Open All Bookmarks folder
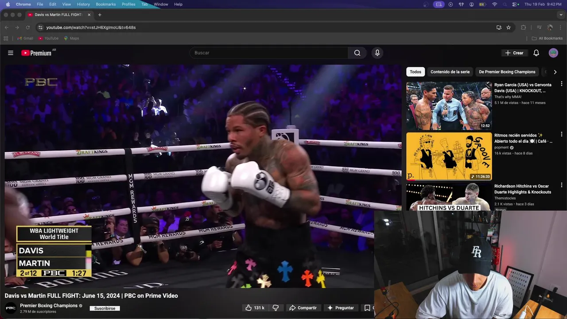 coord(547,38)
